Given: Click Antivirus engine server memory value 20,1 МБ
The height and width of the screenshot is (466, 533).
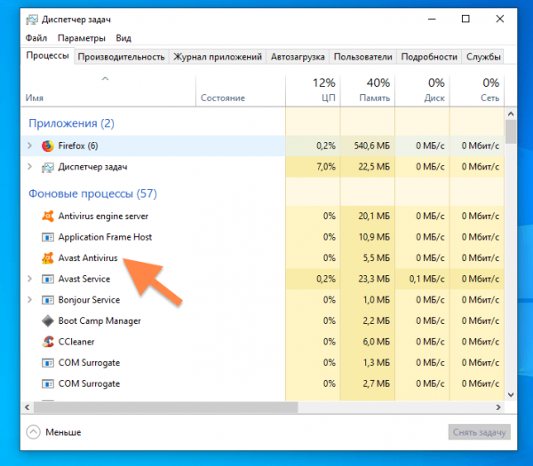Looking at the screenshot, I should (374, 216).
